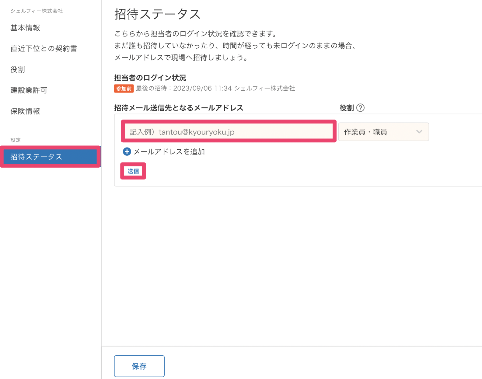This screenshot has height=379, width=482.
Task: Click シェルフィー株式会社 at top of sidebar
Action: tap(37, 11)
